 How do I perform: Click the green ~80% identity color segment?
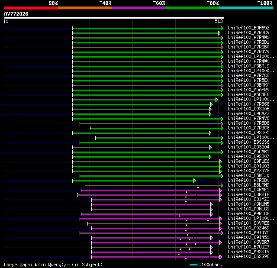(192, 8)
